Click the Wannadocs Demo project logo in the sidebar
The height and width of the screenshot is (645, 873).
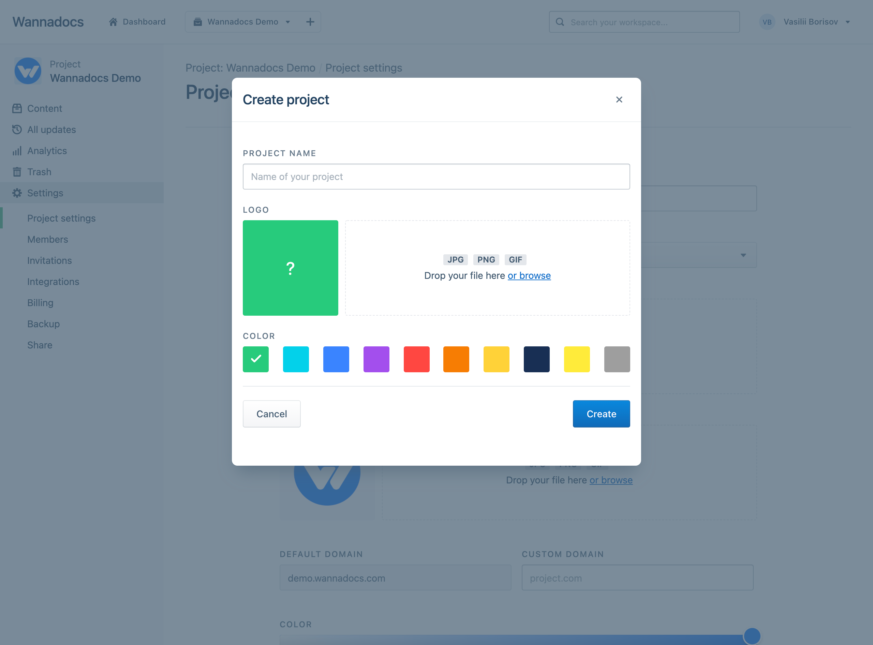(x=28, y=71)
